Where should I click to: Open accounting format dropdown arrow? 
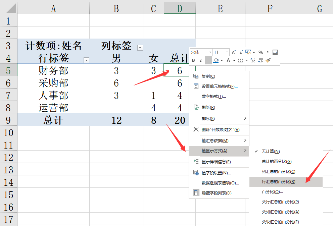point(254,52)
